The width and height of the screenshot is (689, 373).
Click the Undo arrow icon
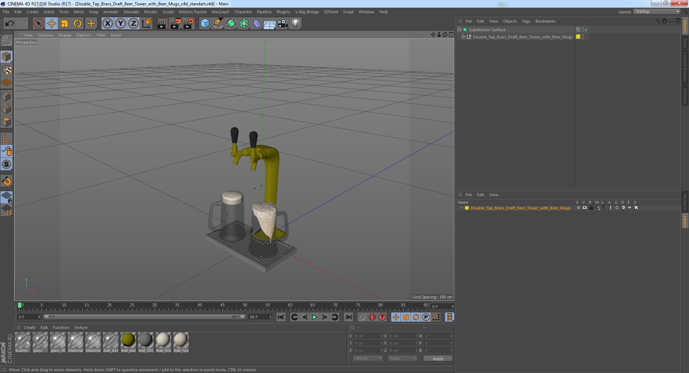click(x=9, y=24)
